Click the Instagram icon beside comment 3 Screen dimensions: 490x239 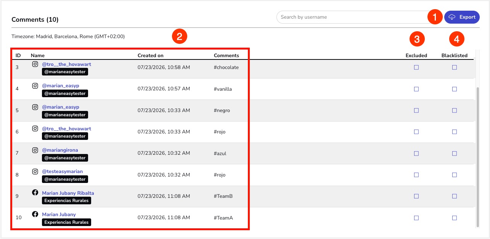[35, 64]
